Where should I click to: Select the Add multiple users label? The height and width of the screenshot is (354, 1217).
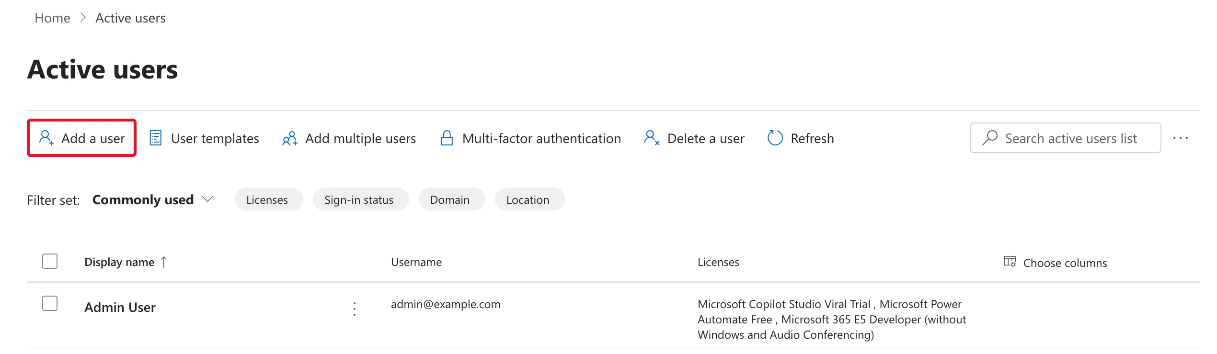(x=361, y=138)
